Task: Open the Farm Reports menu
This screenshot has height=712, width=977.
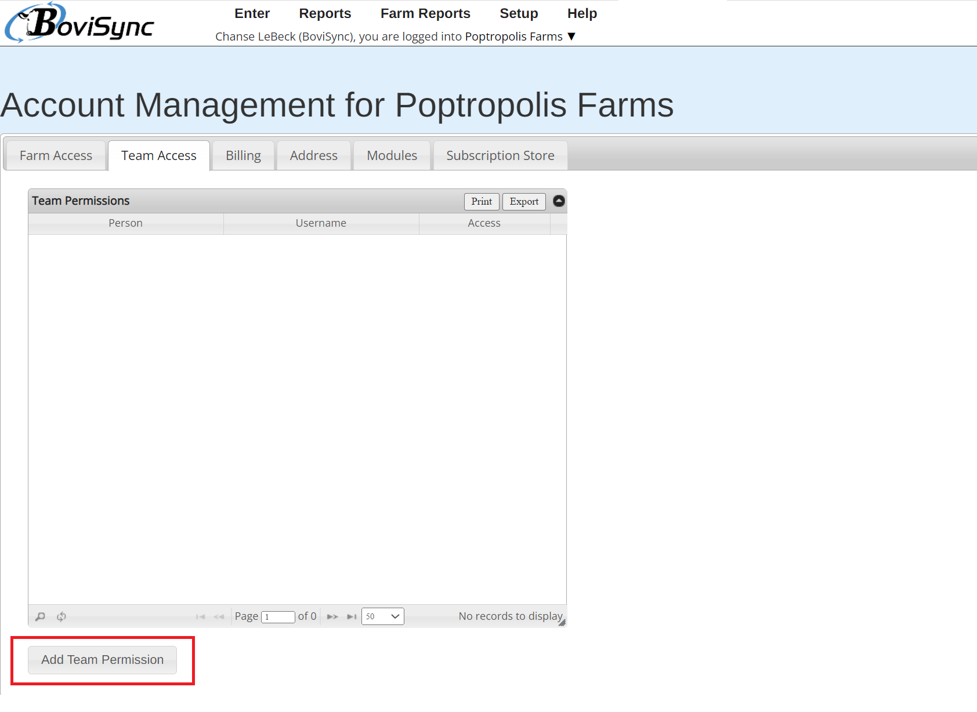Action: pyautogui.click(x=425, y=13)
